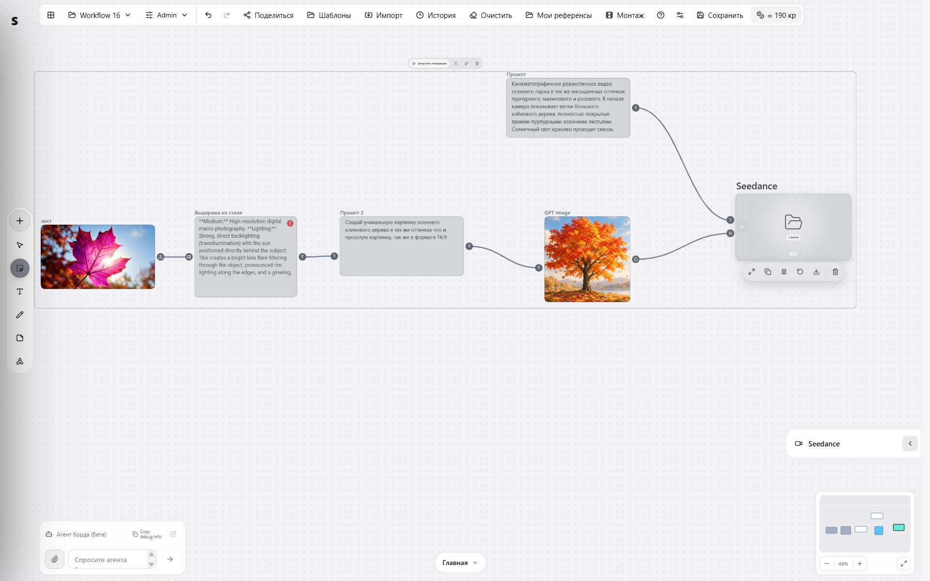
Task: Open the dashboard grid icon
Action: [51, 15]
